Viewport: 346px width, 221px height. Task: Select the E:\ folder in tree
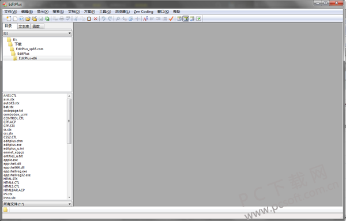tap(15, 40)
